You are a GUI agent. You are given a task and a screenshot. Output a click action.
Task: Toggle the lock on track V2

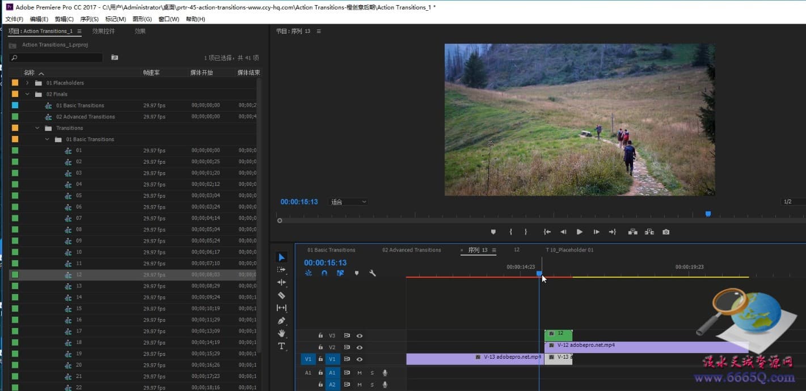[320, 347]
